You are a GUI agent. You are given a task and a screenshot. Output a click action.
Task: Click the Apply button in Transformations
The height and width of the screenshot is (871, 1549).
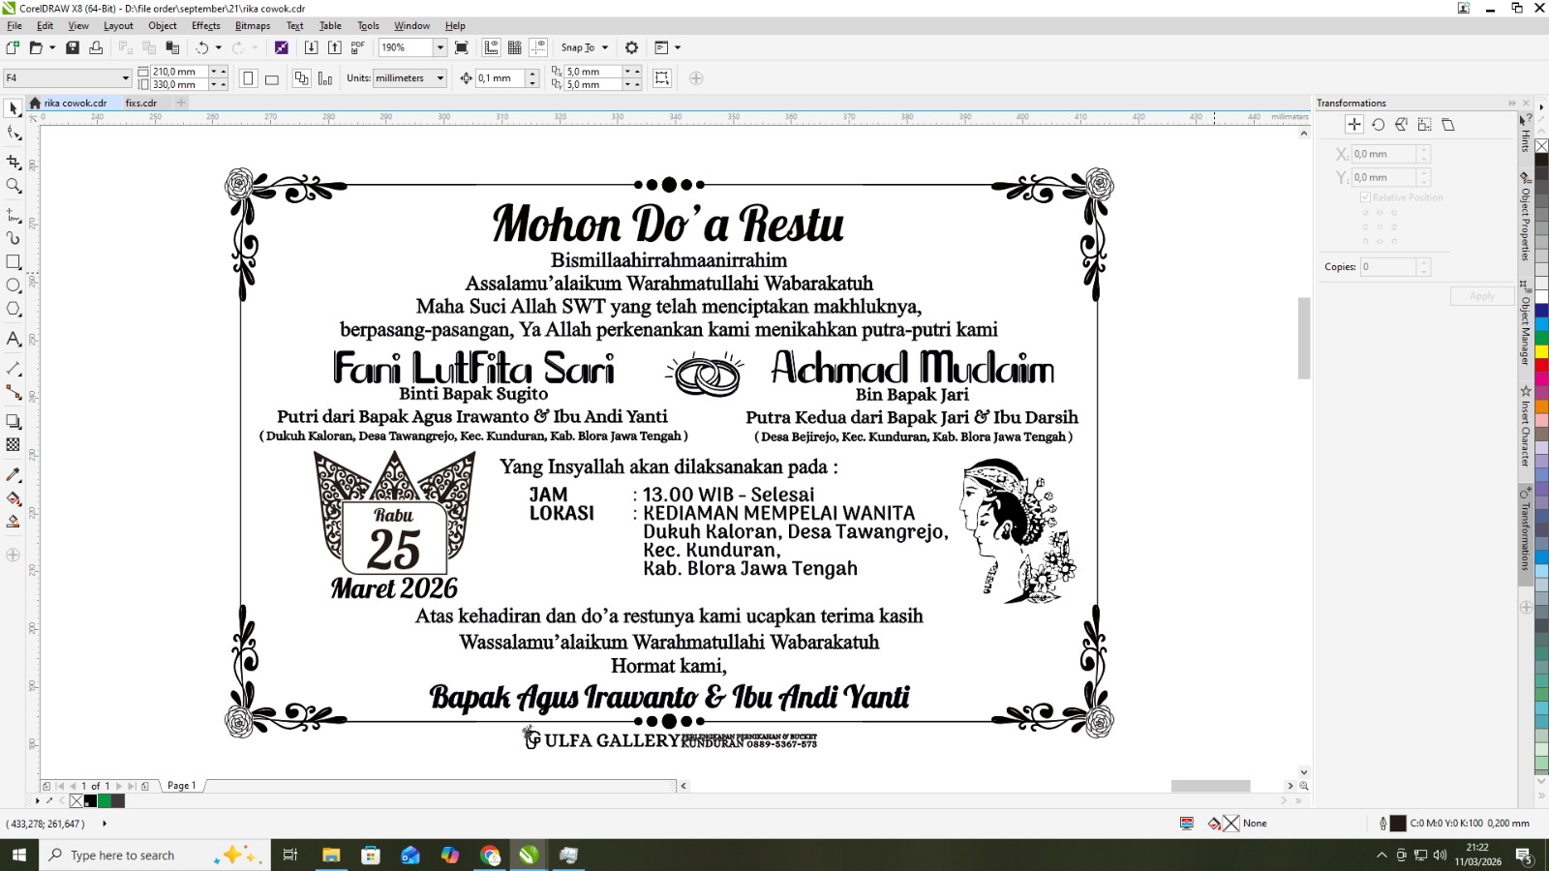point(1481,296)
